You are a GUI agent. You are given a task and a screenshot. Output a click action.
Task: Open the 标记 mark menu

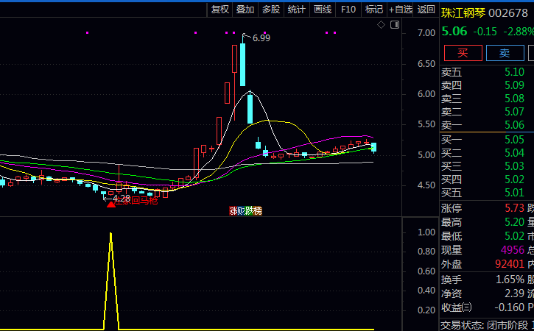coord(374,10)
